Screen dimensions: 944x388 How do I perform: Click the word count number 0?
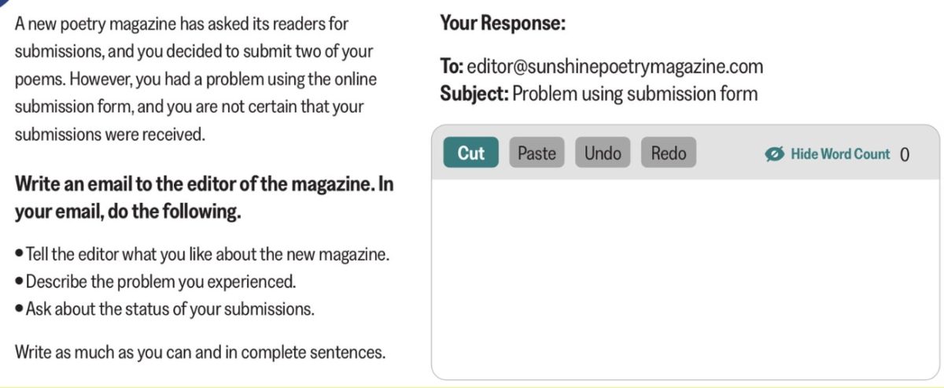905,154
